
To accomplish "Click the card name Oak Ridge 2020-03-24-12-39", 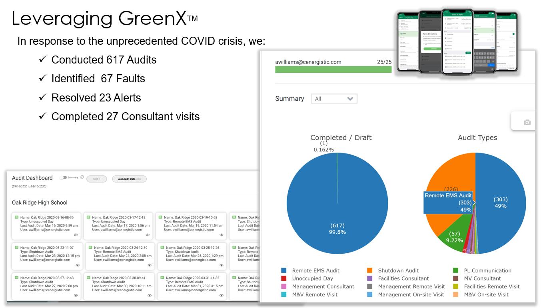I will pos(121,248).
